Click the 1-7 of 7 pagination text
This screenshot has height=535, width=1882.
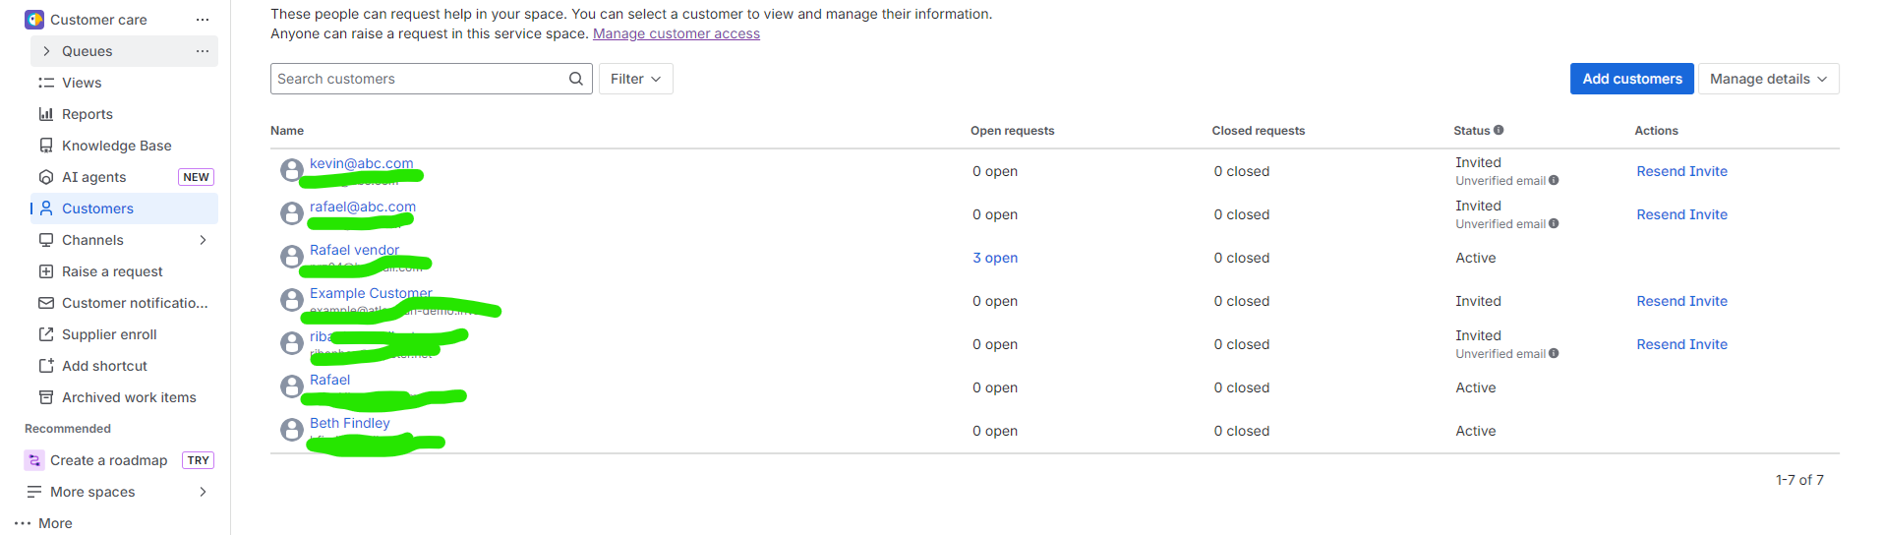click(1799, 480)
